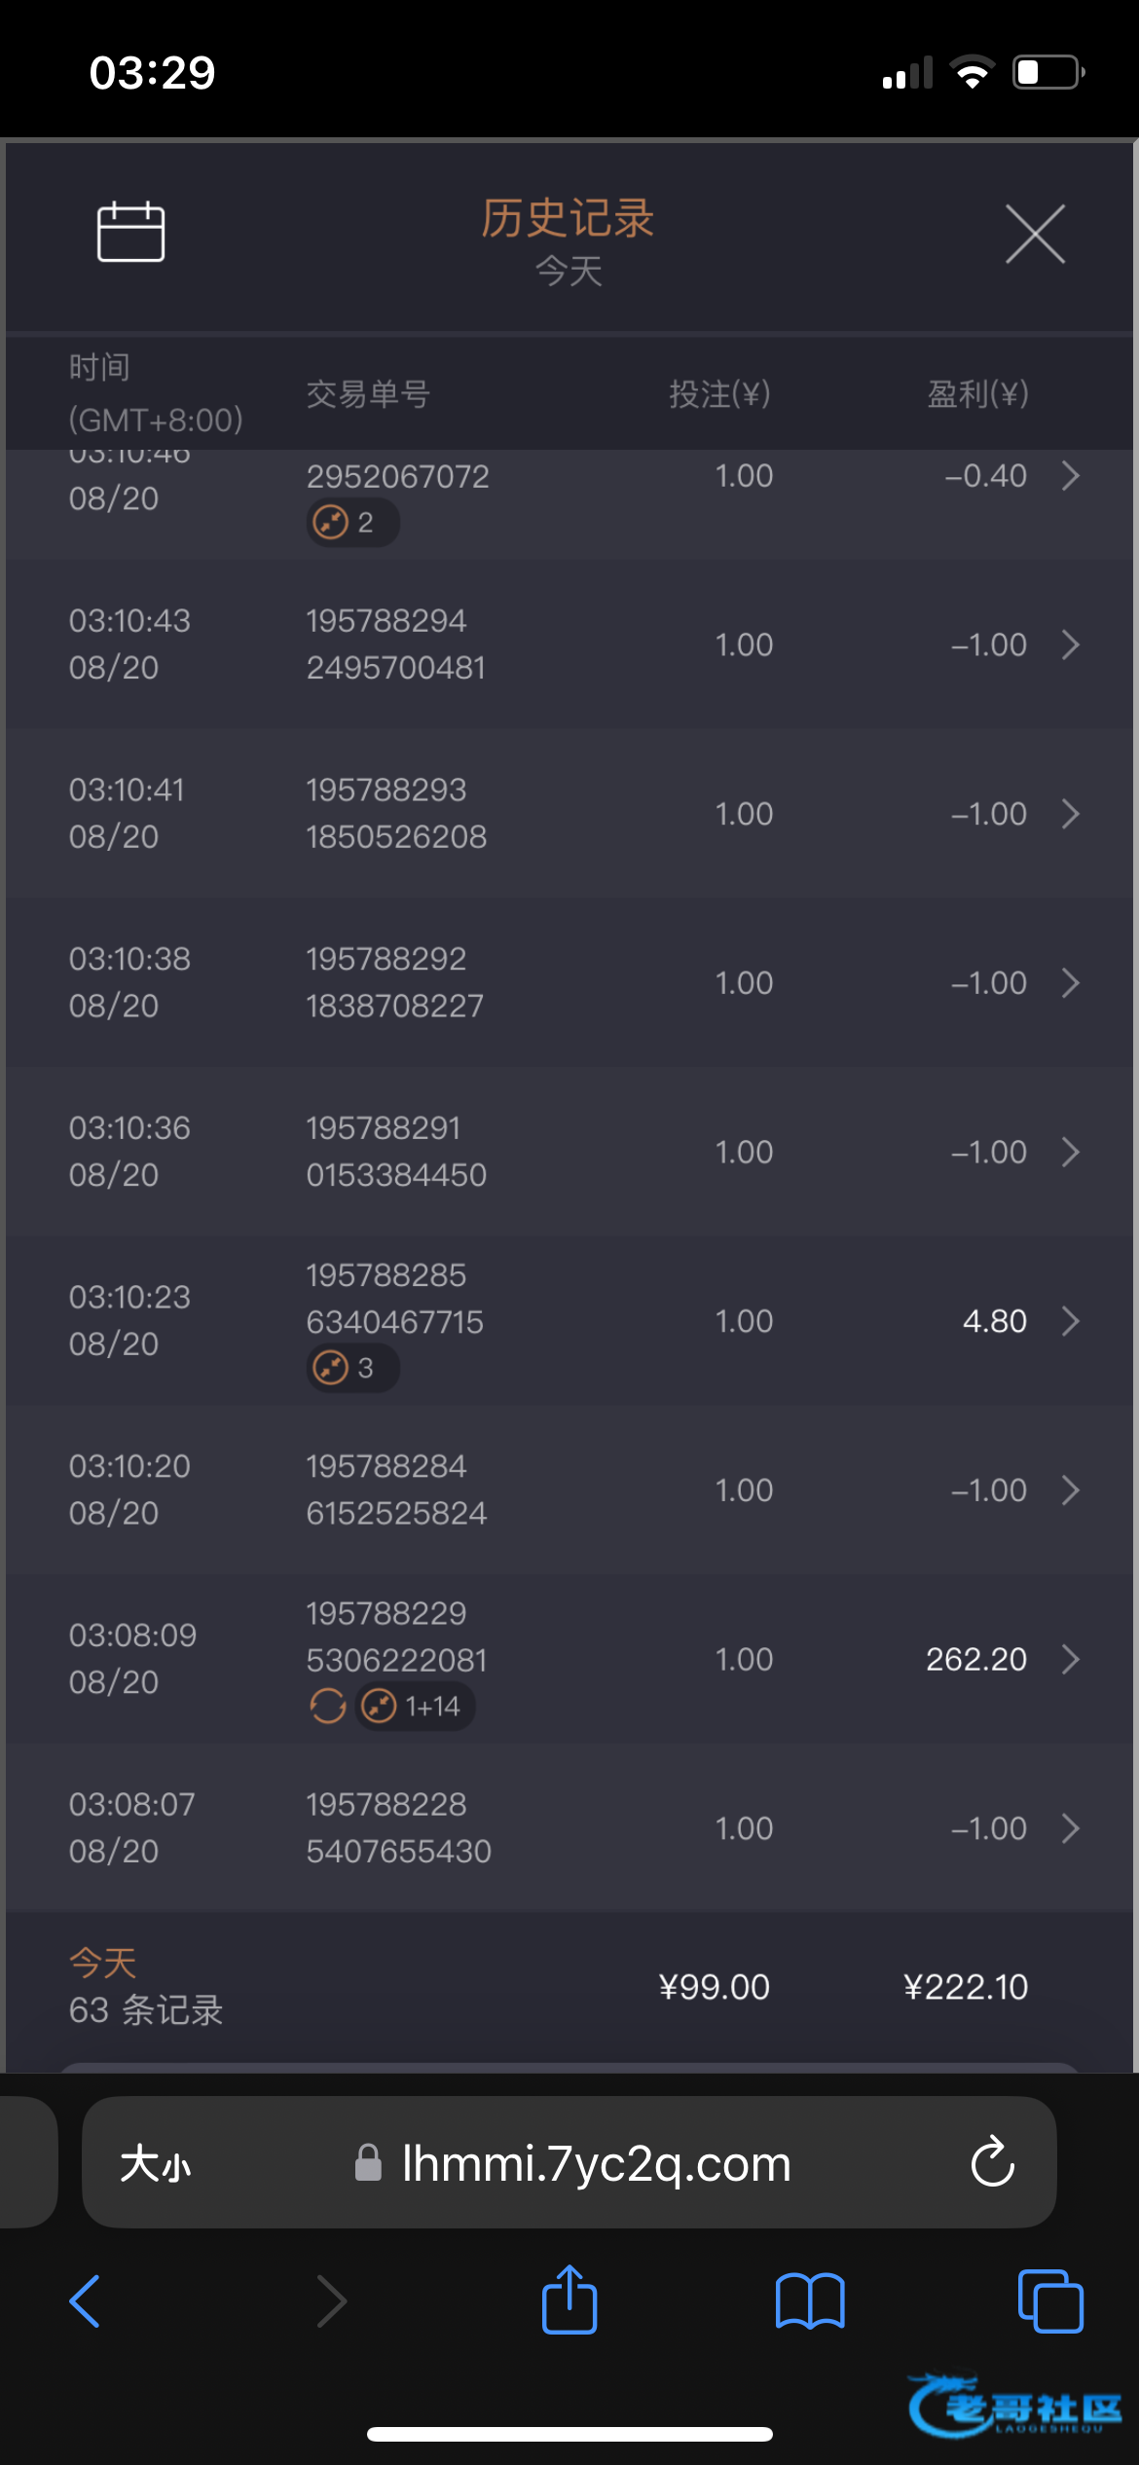The image size is (1139, 2465).
Task: Tap the 今天 summary label at bottom
Action: pyautogui.click(x=103, y=1963)
